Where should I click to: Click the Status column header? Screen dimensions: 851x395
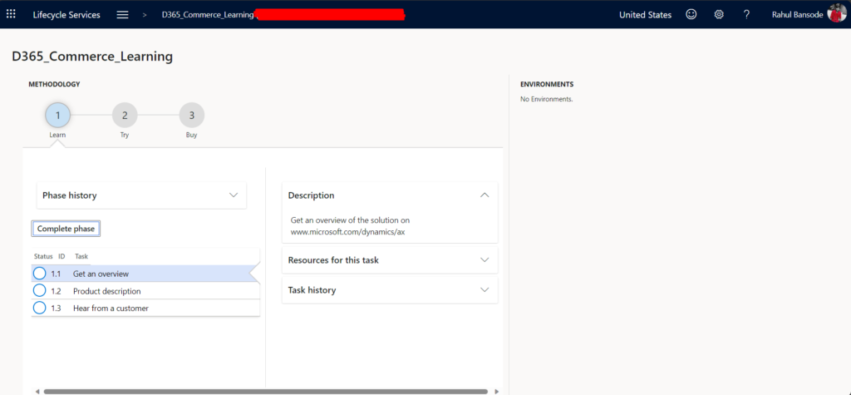[x=43, y=256]
